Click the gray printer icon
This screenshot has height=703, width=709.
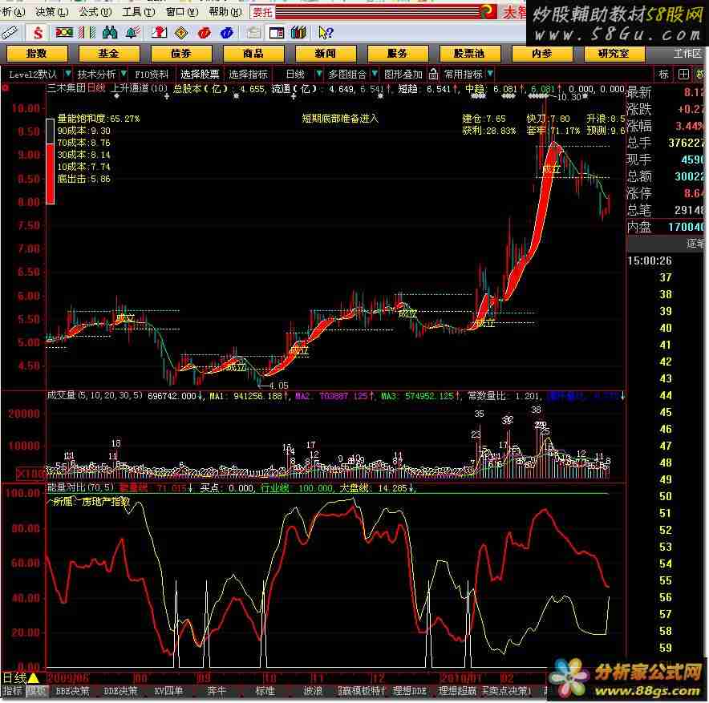[253, 33]
